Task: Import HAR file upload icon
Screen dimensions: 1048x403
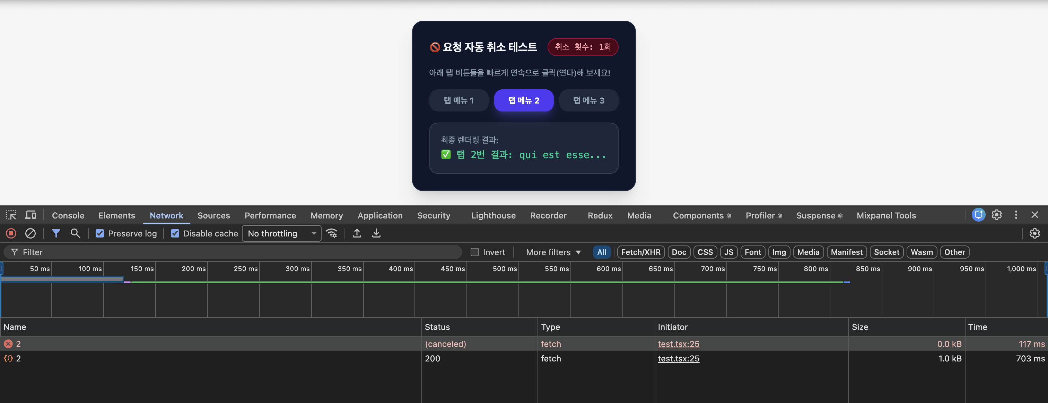Action: coord(357,233)
